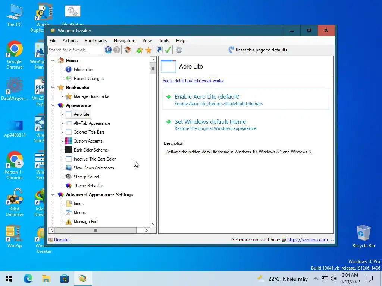Open the Tools menu

tap(164, 41)
